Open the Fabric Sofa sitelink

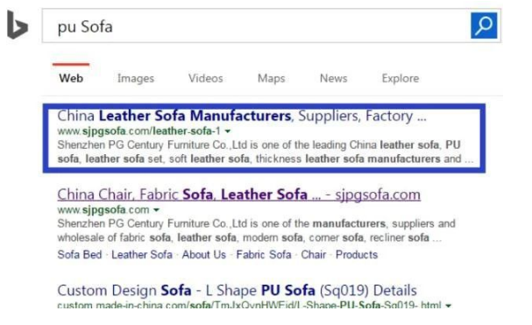click(264, 254)
